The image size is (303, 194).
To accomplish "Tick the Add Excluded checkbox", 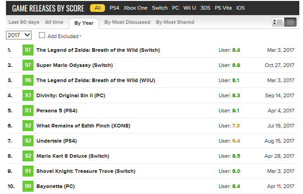I will pos(42,35).
